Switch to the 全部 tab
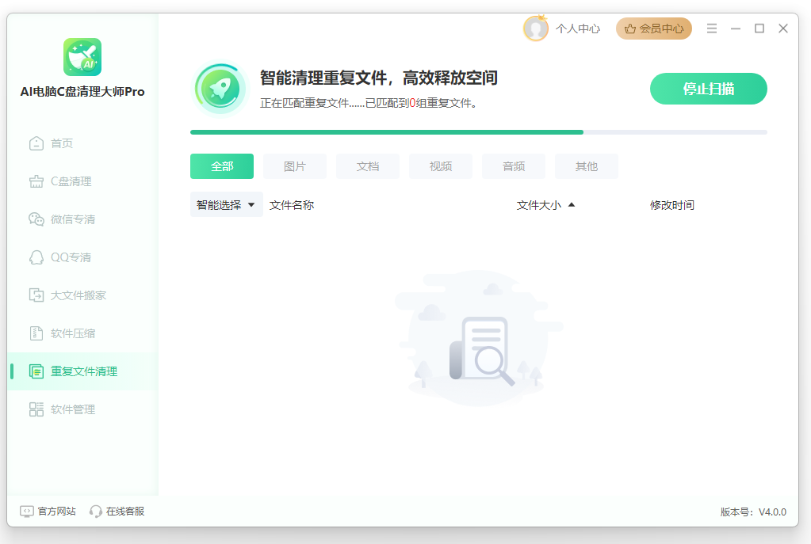This screenshot has width=811, height=544. pyautogui.click(x=222, y=166)
